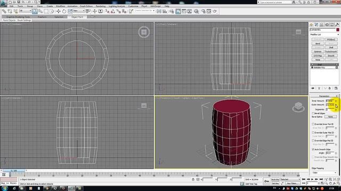This screenshot has height=191, width=341.
Task: Toggle the Set Key mode button
Action: (275, 184)
